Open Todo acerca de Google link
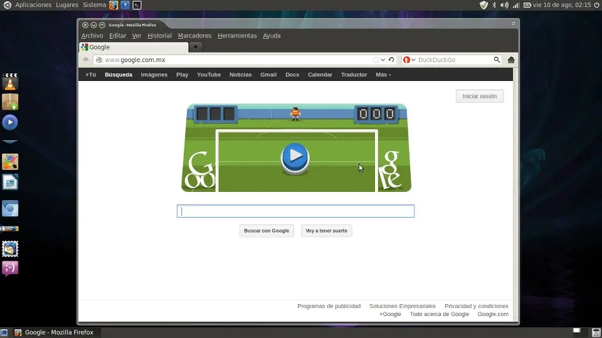Screen dimensions: 602x338 point(439,314)
